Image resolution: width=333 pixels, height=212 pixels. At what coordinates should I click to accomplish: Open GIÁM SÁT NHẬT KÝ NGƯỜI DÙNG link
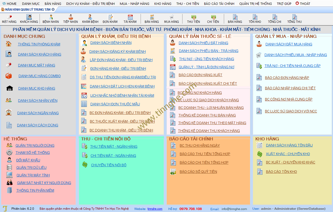tap(44, 183)
